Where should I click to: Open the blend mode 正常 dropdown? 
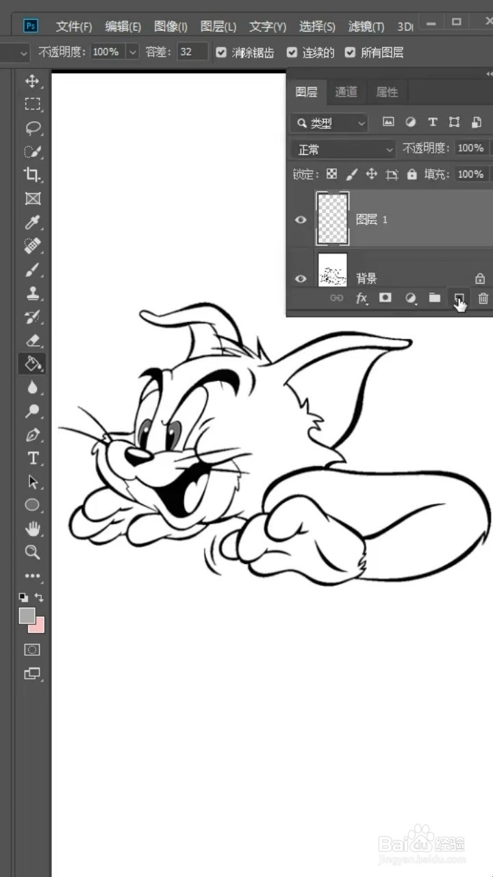point(343,149)
